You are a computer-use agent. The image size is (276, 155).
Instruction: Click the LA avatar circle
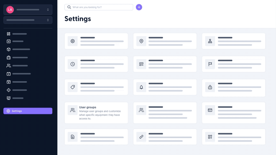pyautogui.click(x=10, y=10)
